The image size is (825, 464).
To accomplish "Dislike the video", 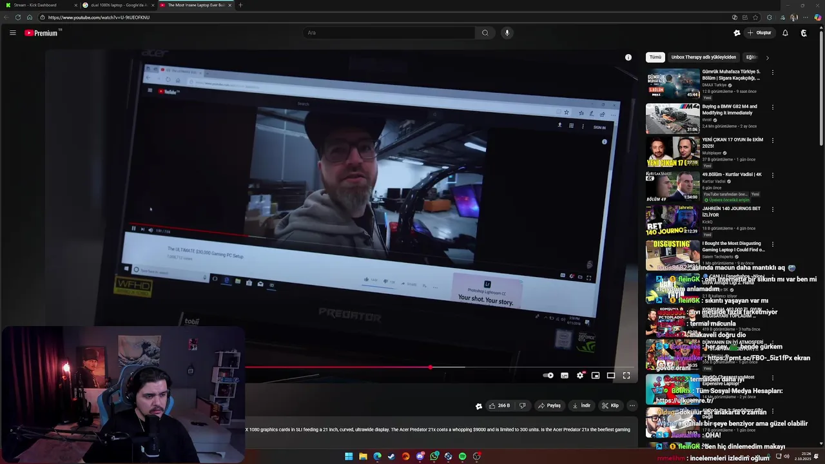I will point(522,405).
